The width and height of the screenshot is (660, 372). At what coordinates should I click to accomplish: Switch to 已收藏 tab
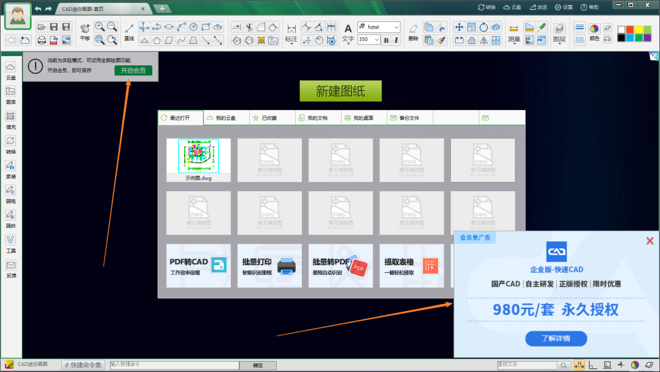[x=273, y=118]
